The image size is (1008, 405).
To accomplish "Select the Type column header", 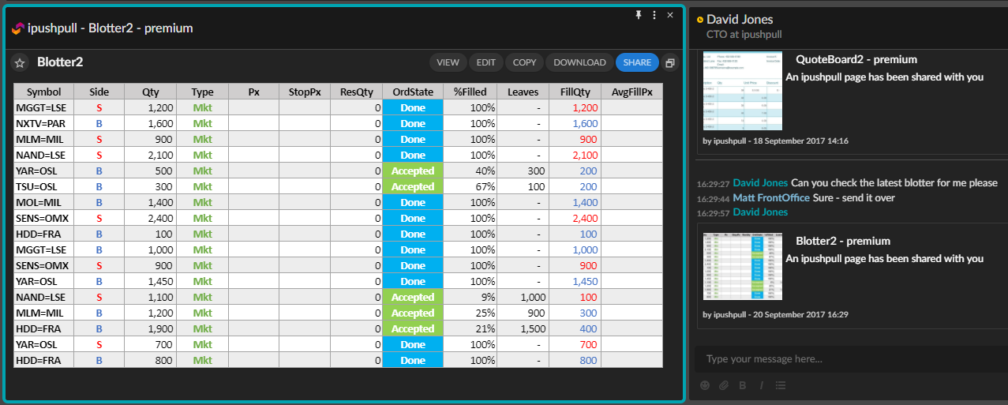I will [203, 92].
